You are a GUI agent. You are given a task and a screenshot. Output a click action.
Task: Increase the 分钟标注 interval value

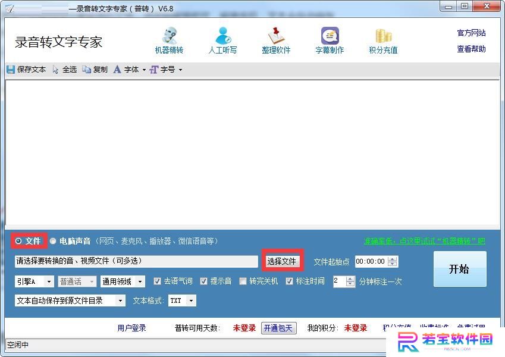coord(350,278)
